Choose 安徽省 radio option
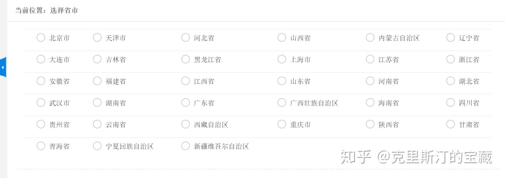The height and width of the screenshot is (178, 505). (x=41, y=81)
